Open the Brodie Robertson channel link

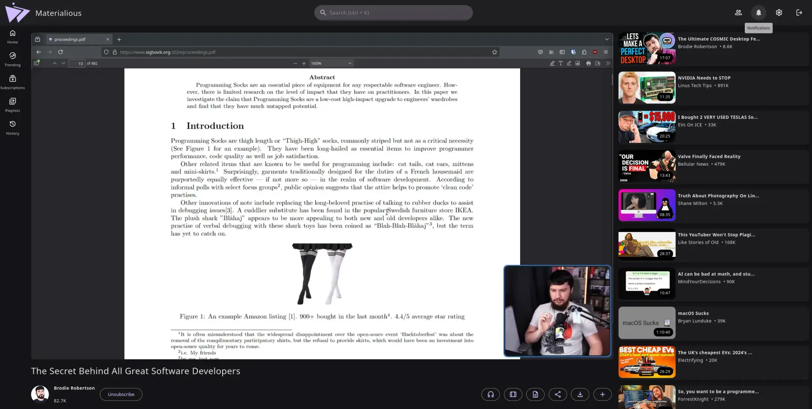74,388
